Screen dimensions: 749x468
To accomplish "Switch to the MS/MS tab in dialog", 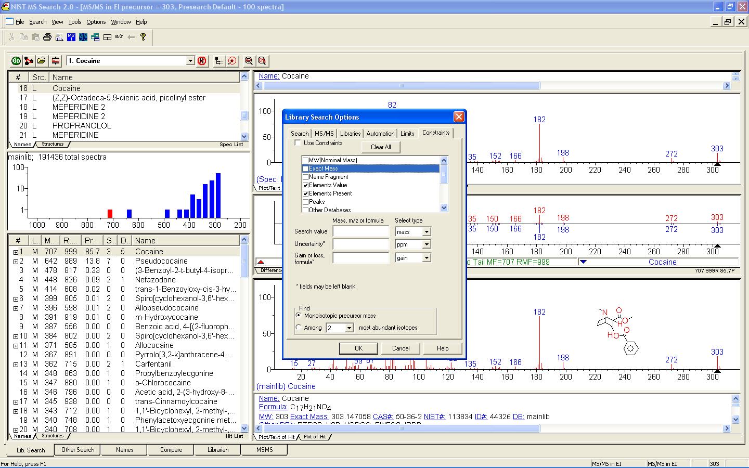I will (x=325, y=134).
